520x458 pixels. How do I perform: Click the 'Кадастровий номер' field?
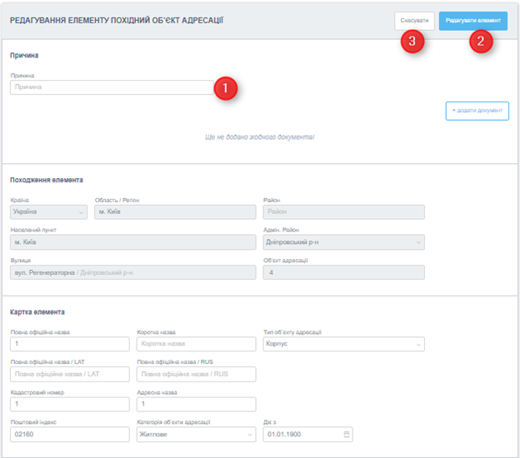tap(70, 405)
